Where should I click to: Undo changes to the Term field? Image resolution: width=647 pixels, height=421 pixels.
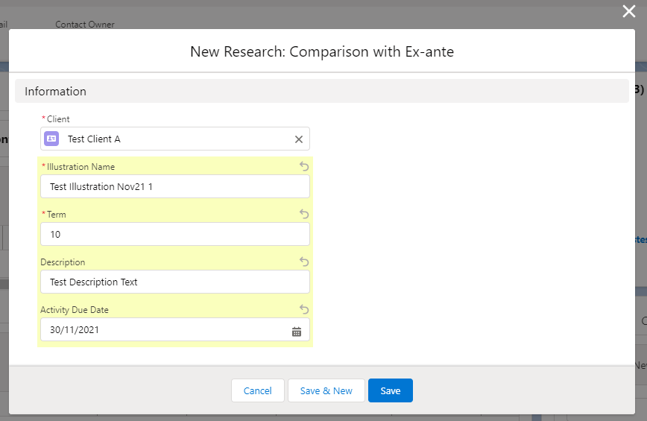(x=303, y=214)
